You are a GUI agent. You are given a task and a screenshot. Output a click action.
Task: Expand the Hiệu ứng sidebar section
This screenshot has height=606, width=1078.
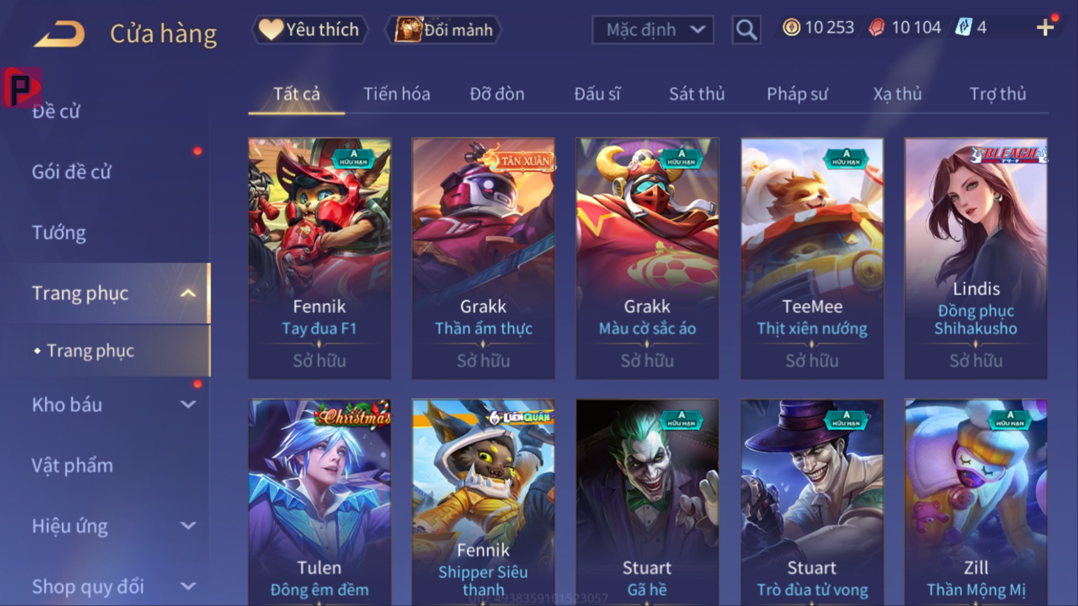pyautogui.click(x=188, y=526)
